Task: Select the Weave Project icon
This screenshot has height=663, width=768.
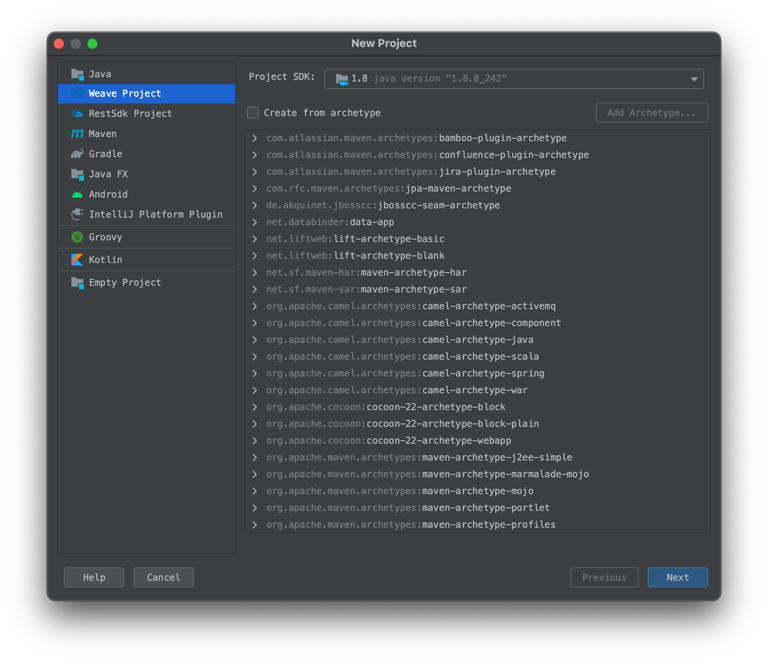Action: [77, 94]
